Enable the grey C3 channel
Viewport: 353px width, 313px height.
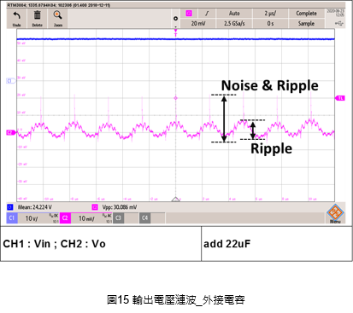click(118, 218)
